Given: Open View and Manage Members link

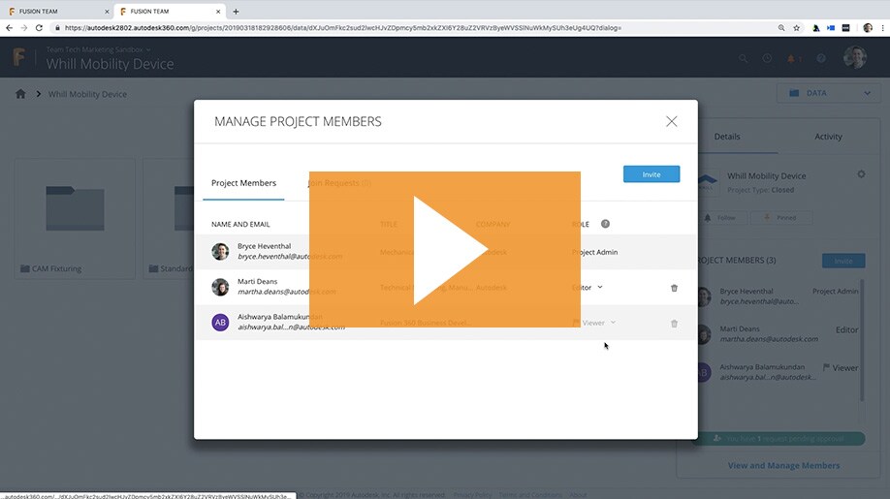Looking at the screenshot, I should pyautogui.click(x=783, y=466).
